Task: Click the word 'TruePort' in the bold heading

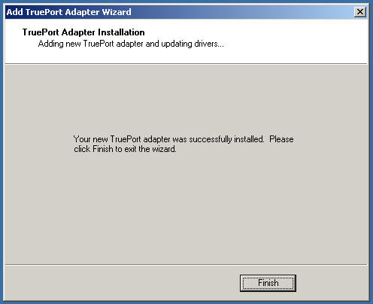Action: (41, 32)
